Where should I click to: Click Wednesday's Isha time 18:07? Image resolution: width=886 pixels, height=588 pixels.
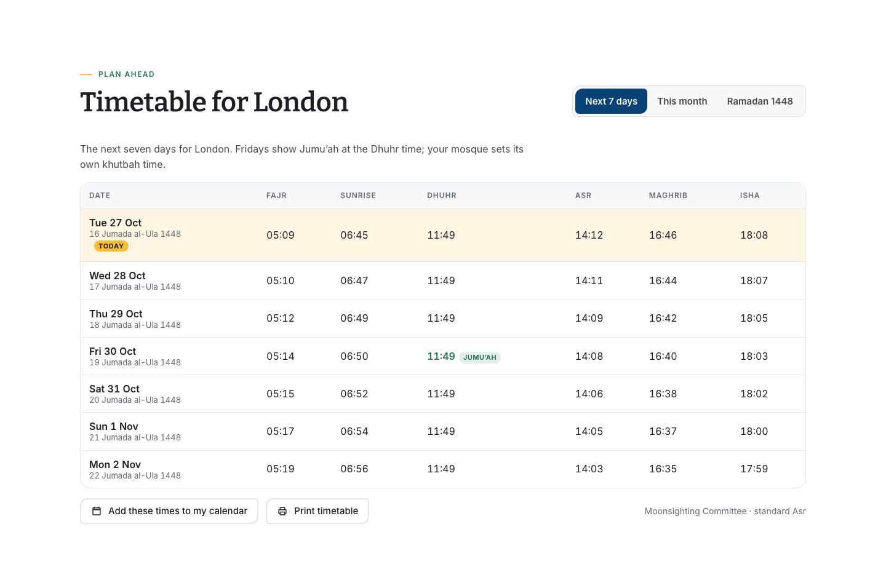tap(754, 280)
